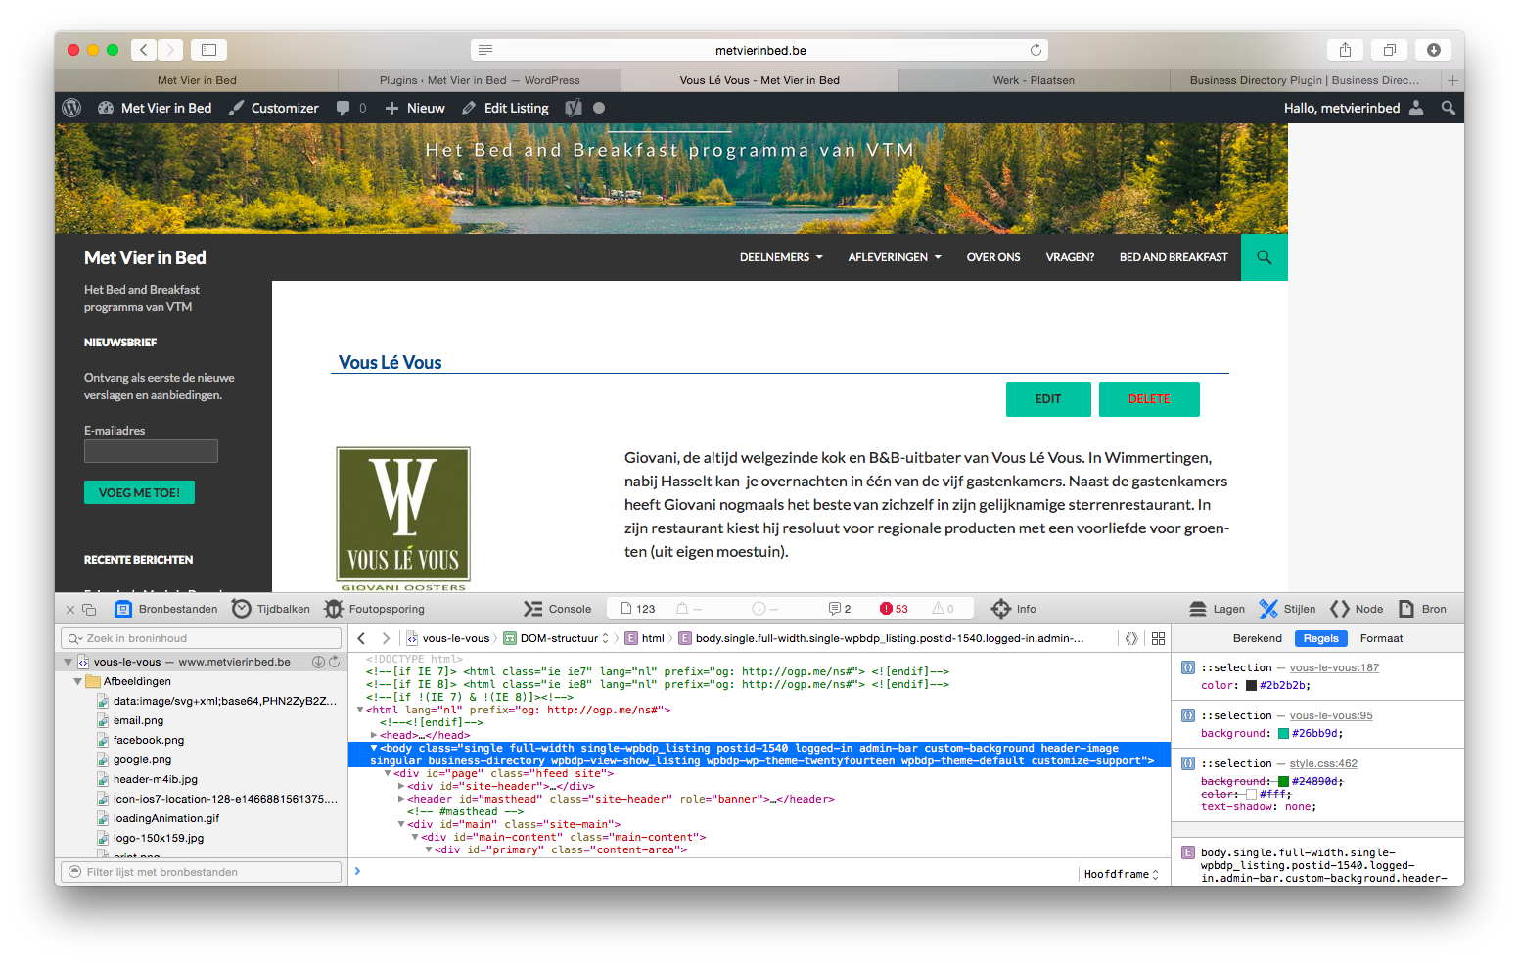Open comments in the admin bar
This screenshot has height=964, width=1519.
click(x=351, y=108)
